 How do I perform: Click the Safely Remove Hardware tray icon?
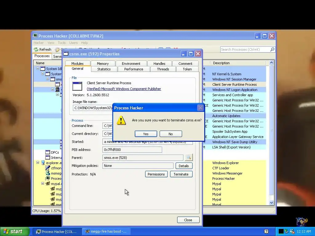tap(287, 231)
